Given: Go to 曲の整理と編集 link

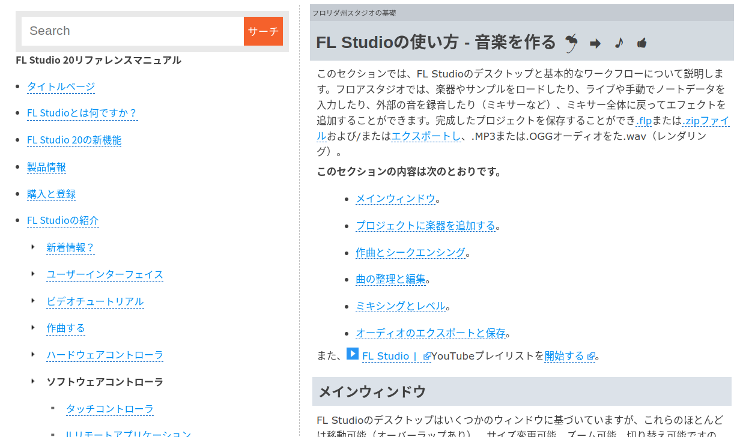Looking at the screenshot, I should tap(390, 279).
